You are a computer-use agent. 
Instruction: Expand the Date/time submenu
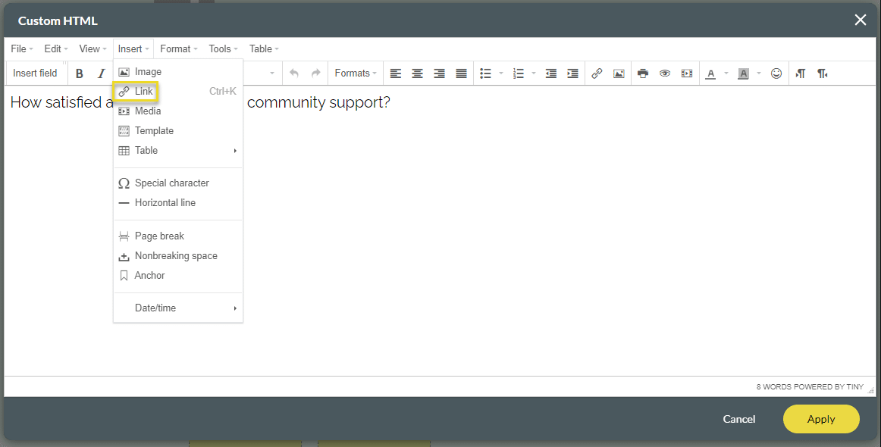(x=178, y=308)
